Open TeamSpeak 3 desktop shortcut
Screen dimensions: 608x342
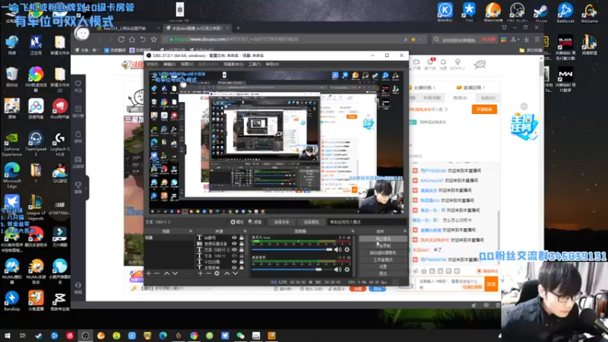[x=36, y=144]
